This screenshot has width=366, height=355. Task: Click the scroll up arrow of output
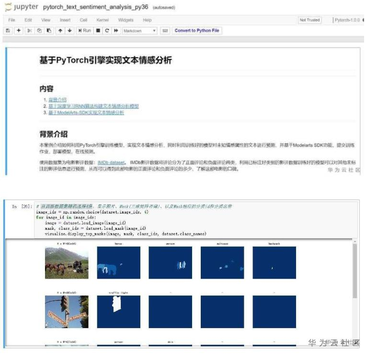click(355, 241)
